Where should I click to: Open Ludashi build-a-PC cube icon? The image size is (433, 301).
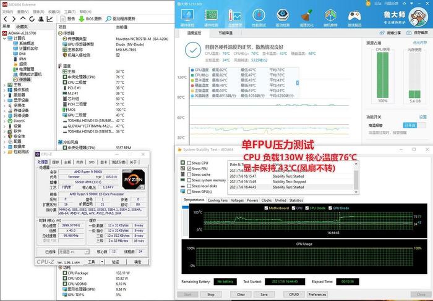(x=330, y=15)
